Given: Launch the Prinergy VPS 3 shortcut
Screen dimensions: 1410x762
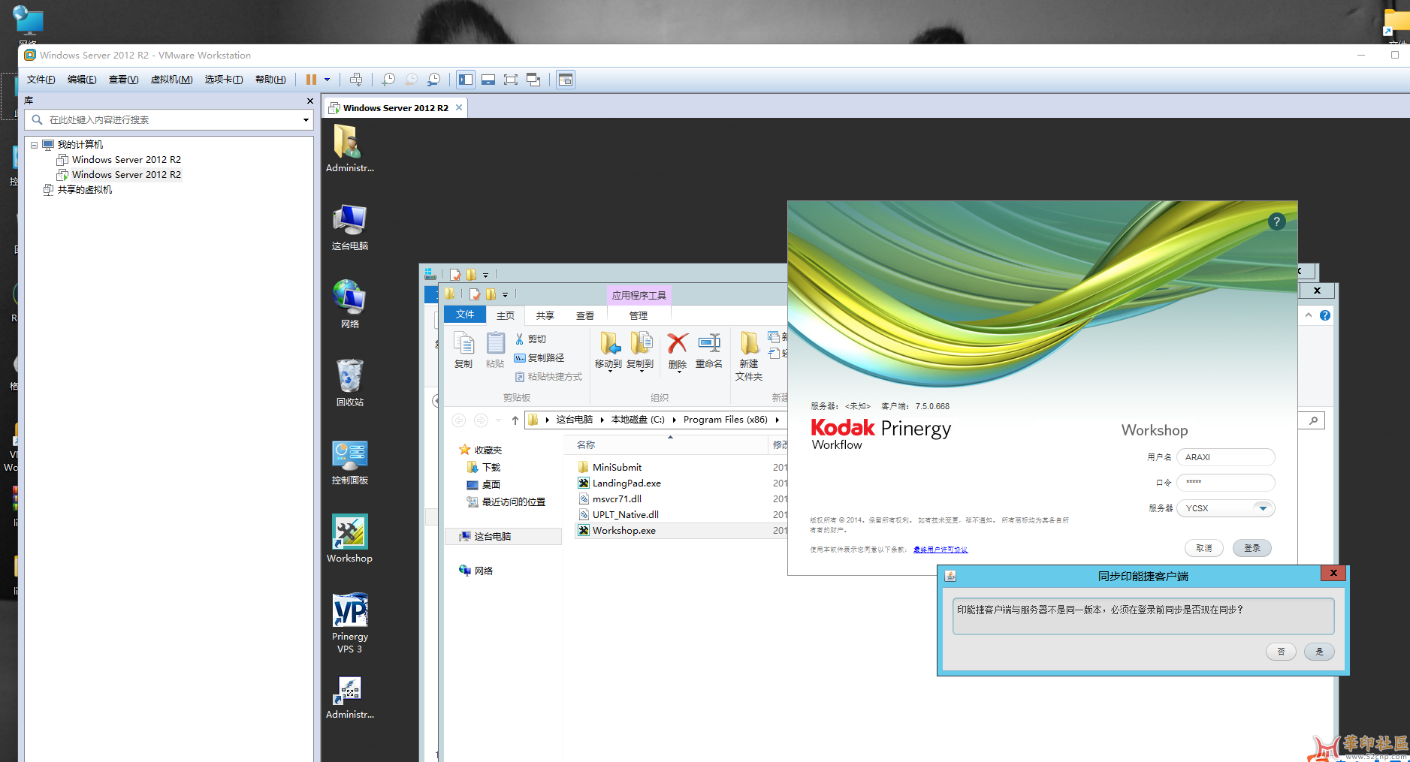Looking at the screenshot, I should click(350, 623).
